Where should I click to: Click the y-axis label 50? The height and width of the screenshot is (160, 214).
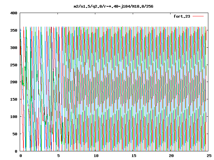(x=15, y=134)
